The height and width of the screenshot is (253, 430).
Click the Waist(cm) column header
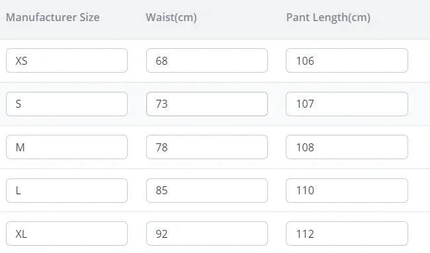[171, 18]
